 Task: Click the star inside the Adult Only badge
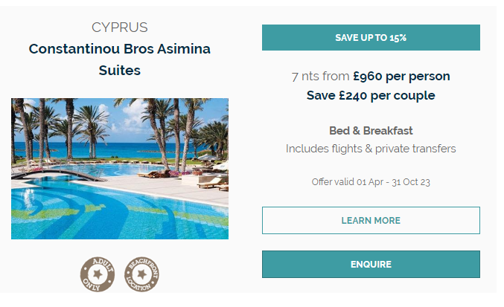[x=98, y=274]
